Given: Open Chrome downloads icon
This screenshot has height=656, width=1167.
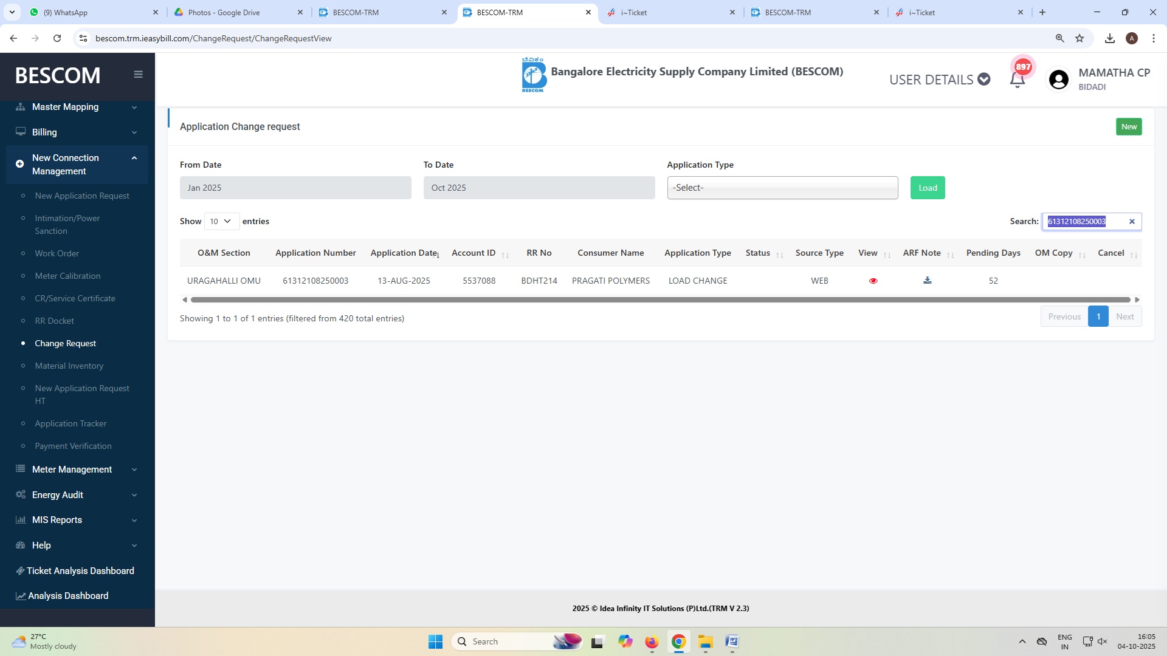Looking at the screenshot, I should [x=1110, y=38].
